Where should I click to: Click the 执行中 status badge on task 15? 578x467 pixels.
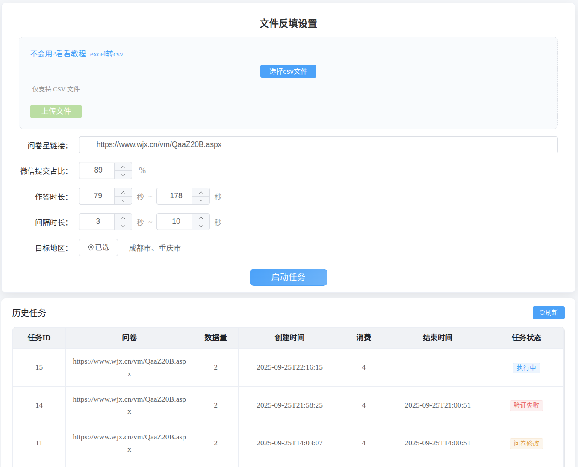coord(526,368)
